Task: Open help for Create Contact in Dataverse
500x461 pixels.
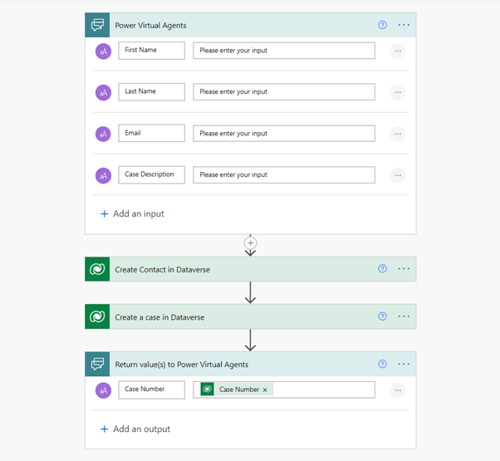Action: [382, 269]
